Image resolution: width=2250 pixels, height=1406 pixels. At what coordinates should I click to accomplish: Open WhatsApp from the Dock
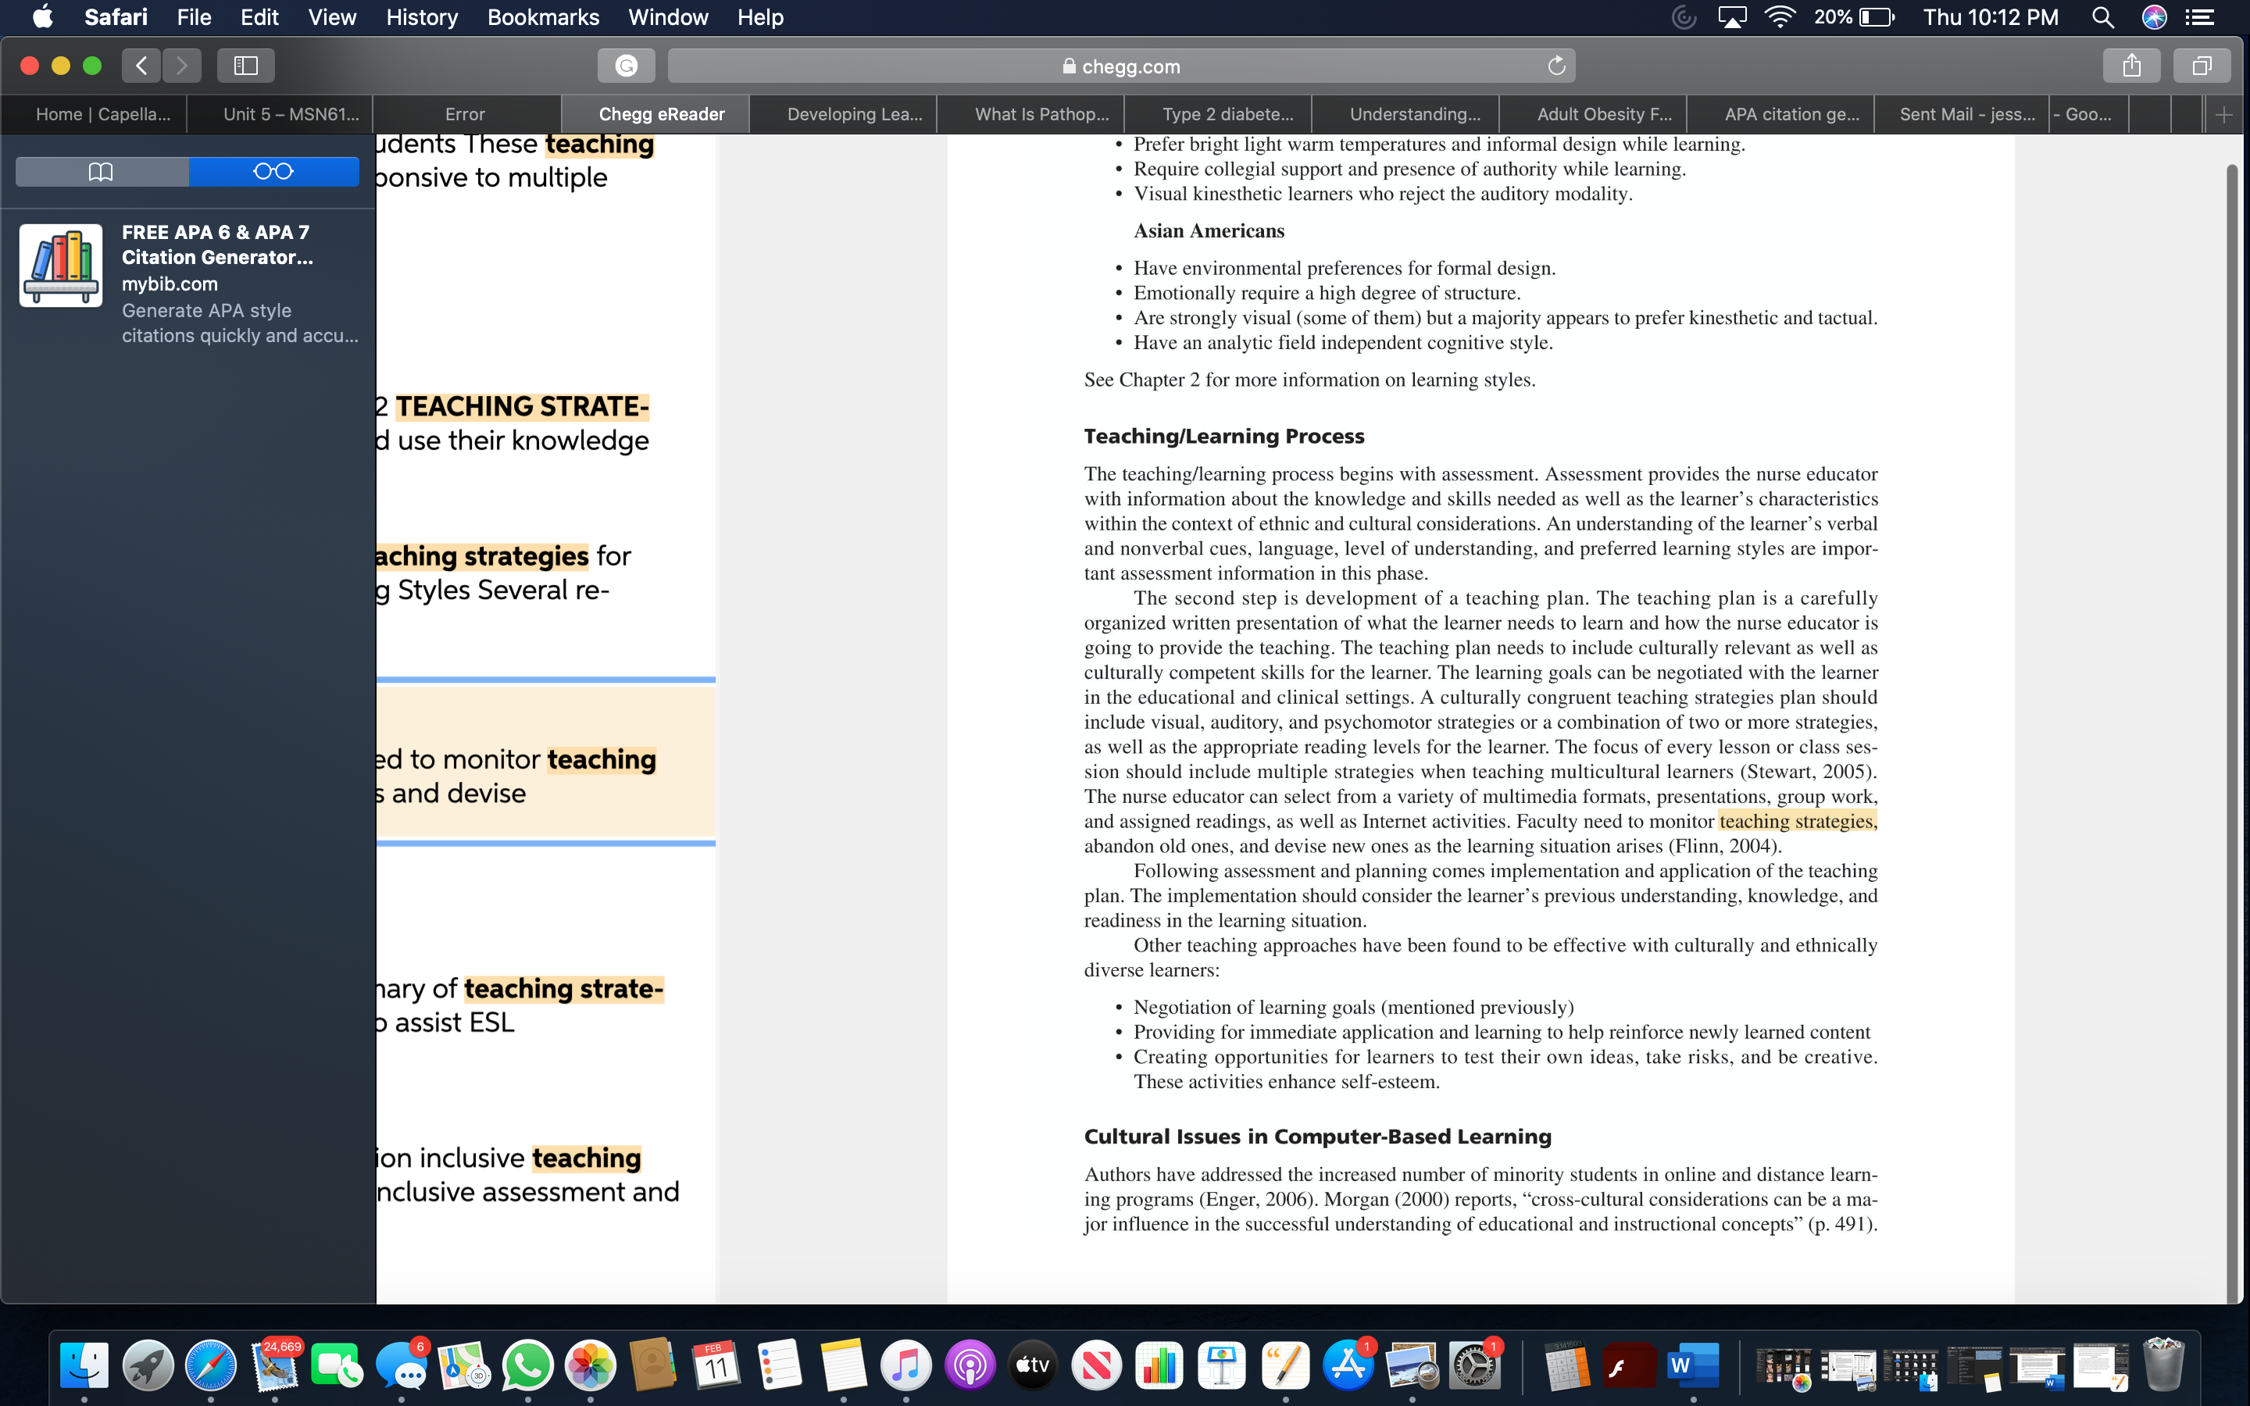pyautogui.click(x=527, y=1365)
